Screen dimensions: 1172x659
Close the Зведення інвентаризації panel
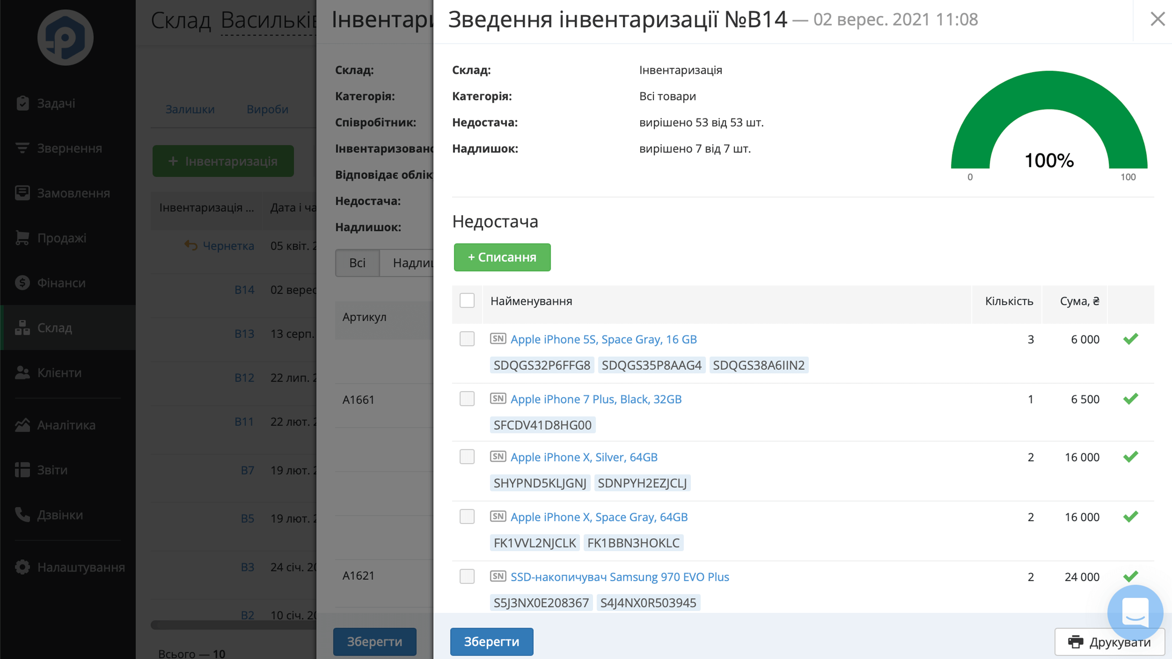pyautogui.click(x=1157, y=19)
